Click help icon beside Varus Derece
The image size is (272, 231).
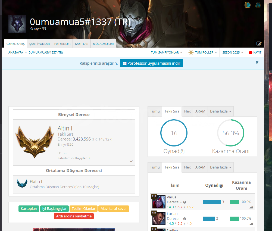pos(185,202)
